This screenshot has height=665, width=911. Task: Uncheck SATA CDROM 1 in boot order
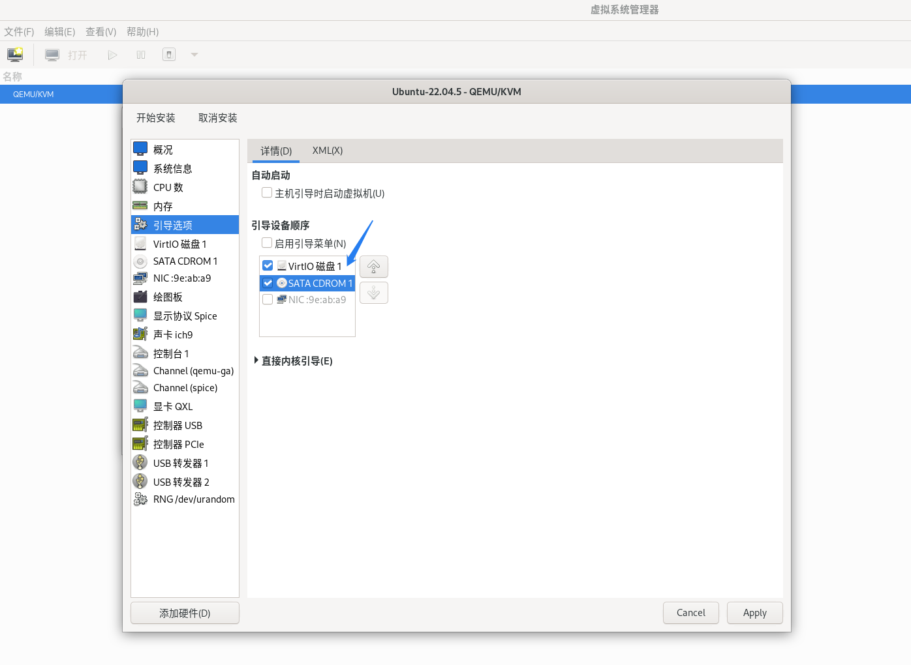(268, 283)
